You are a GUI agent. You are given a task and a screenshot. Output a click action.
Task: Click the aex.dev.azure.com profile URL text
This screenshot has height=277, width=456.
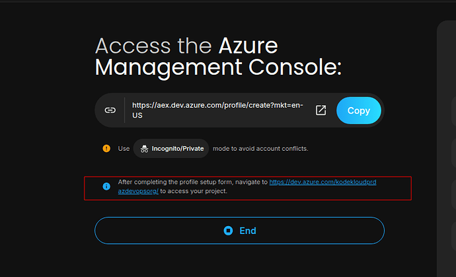[217, 110]
